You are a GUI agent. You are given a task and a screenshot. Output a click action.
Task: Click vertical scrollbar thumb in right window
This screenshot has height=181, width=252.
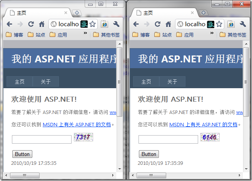point(246,82)
